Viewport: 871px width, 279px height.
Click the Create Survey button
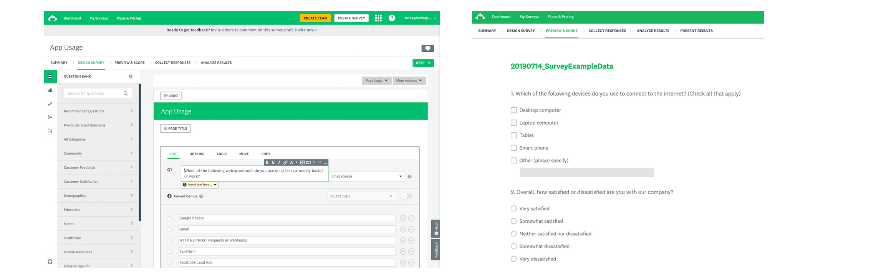[x=351, y=18]
